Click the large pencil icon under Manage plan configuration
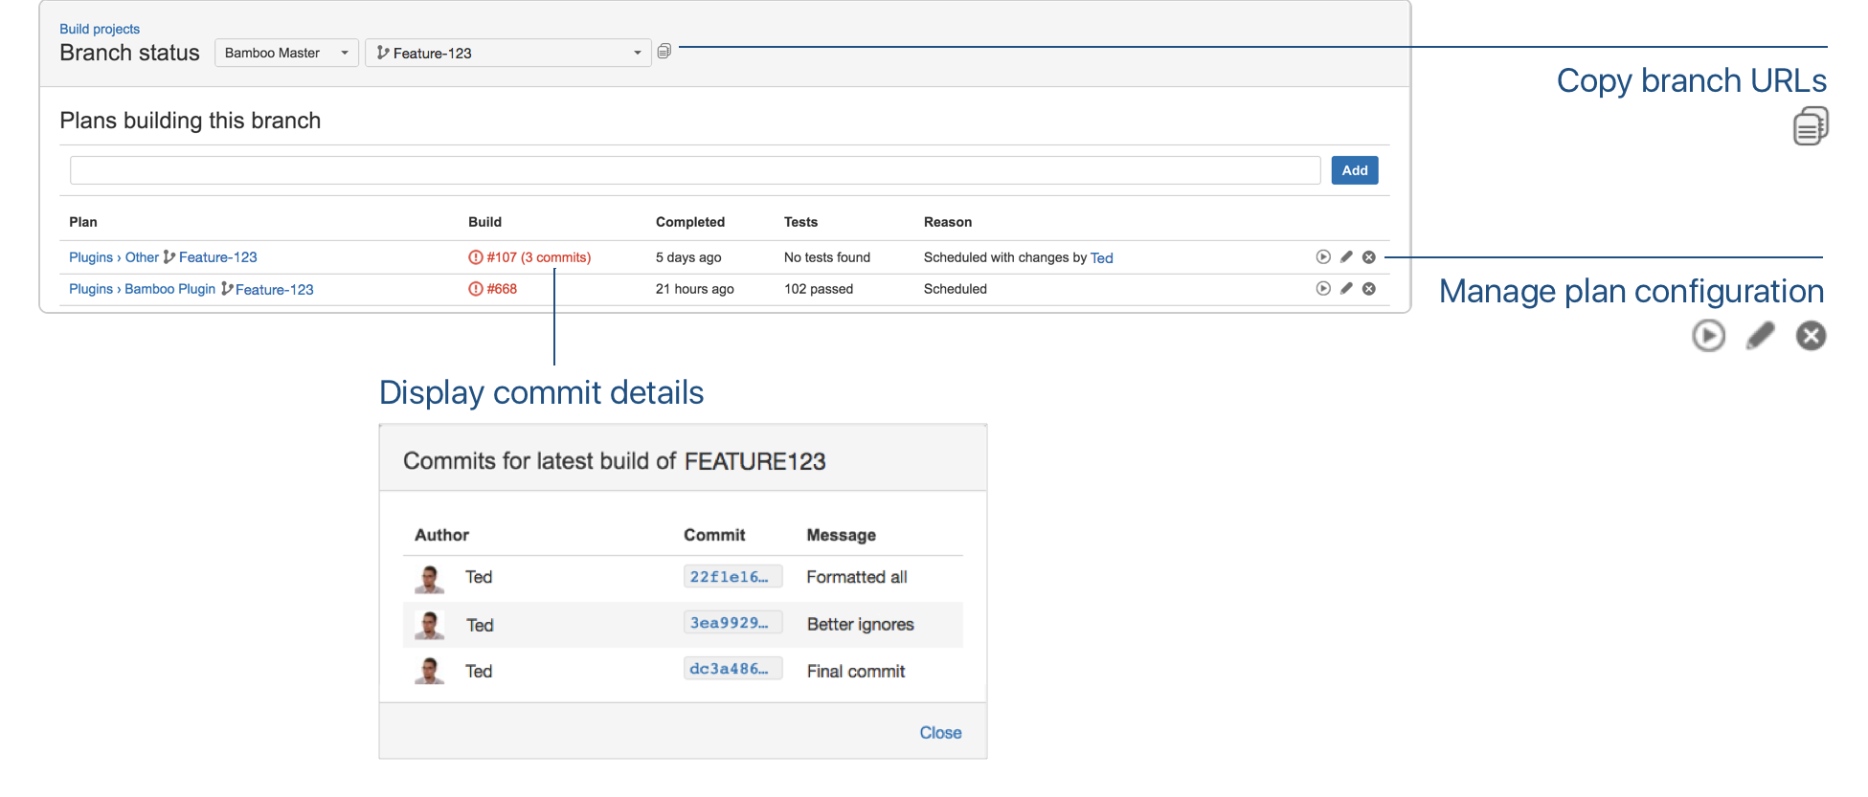The image size is (1868, 797). [x=1760, y=336]
